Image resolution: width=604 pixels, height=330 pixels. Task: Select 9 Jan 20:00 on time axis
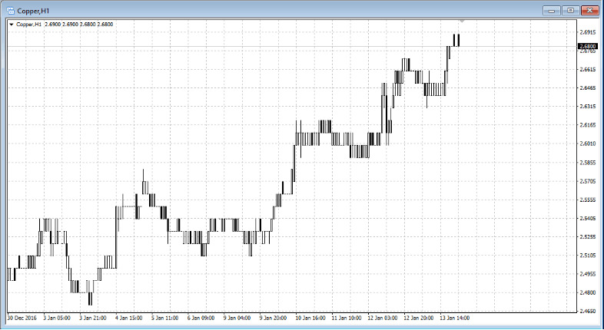point(273,317)
